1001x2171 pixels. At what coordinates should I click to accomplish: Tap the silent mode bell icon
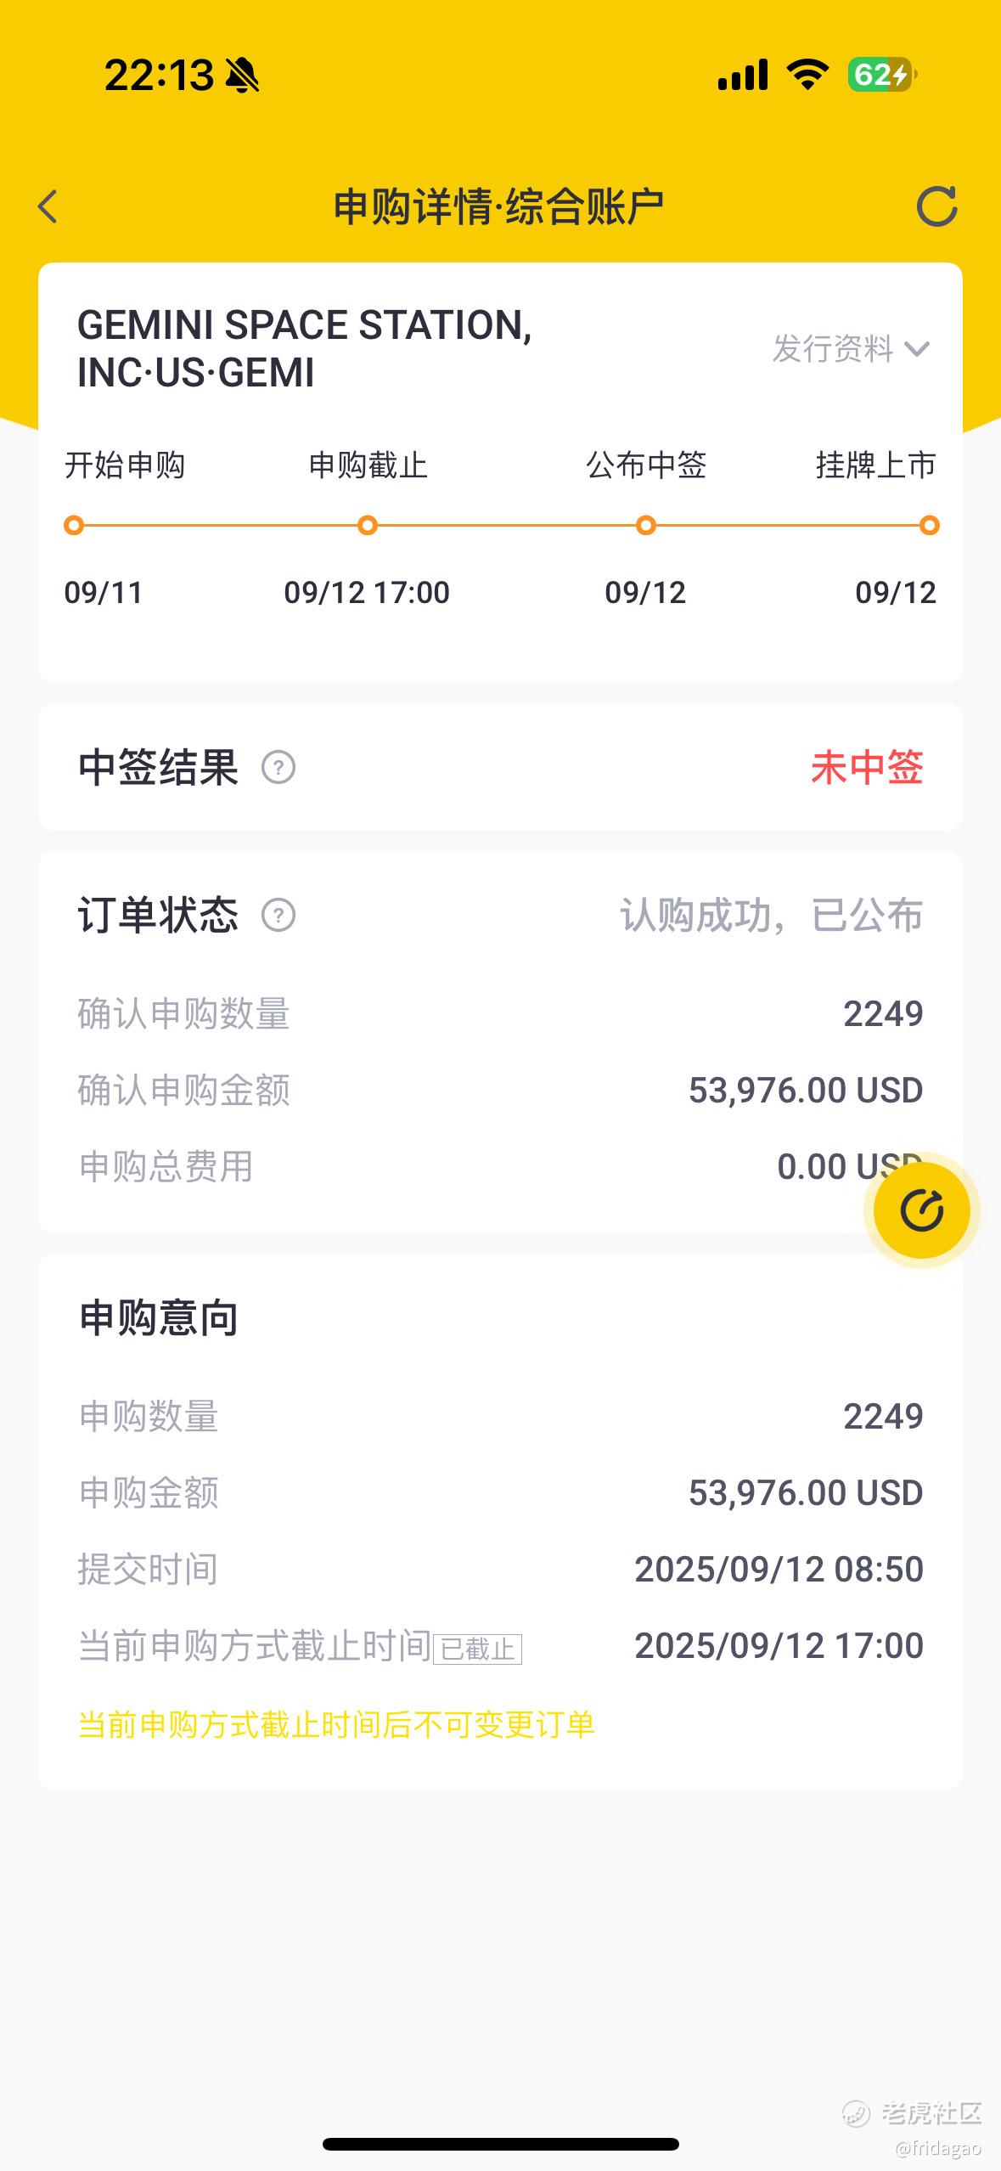point(242,76)
